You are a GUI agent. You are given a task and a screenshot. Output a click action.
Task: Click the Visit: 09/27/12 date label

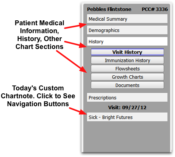click(x=127, y=108)
